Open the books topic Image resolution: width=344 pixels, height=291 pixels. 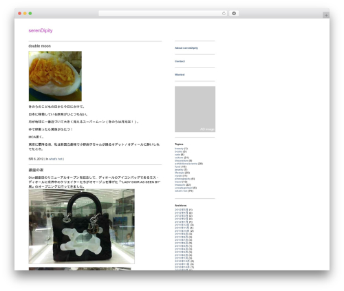click(178, 151)
